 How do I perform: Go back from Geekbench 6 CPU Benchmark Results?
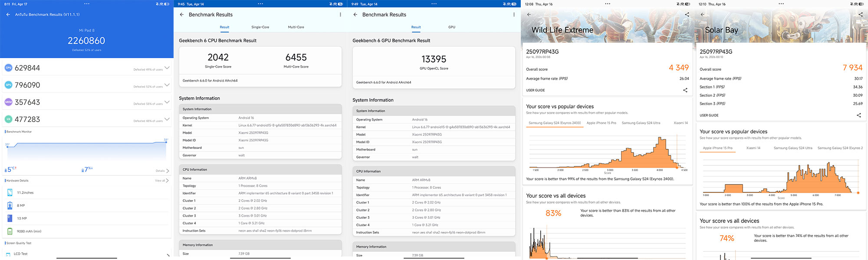pyautogui.click(x=181, y=14)
